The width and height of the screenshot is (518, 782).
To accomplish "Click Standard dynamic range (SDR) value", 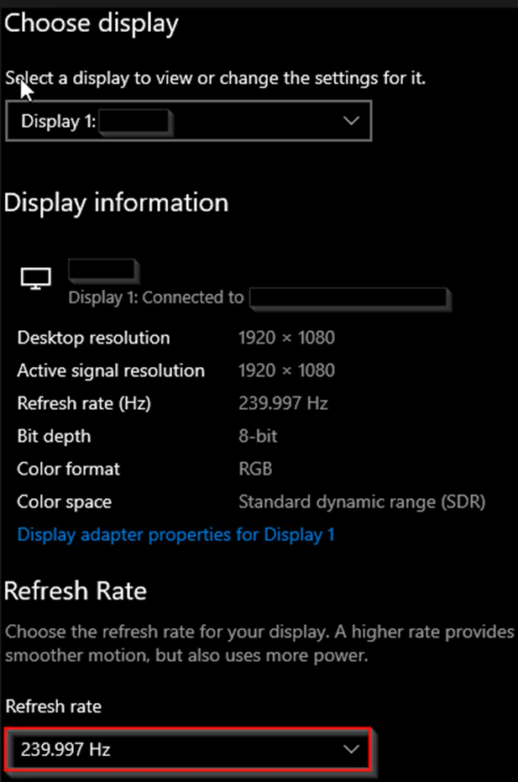I will coord(362,501).
